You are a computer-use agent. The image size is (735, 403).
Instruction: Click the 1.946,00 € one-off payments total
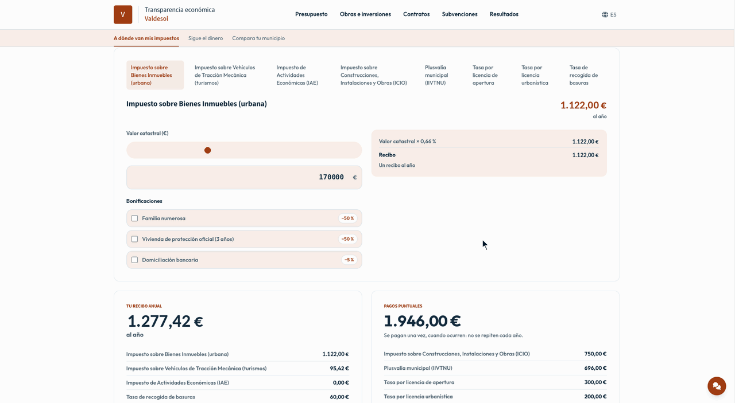(x=423, y=321)
